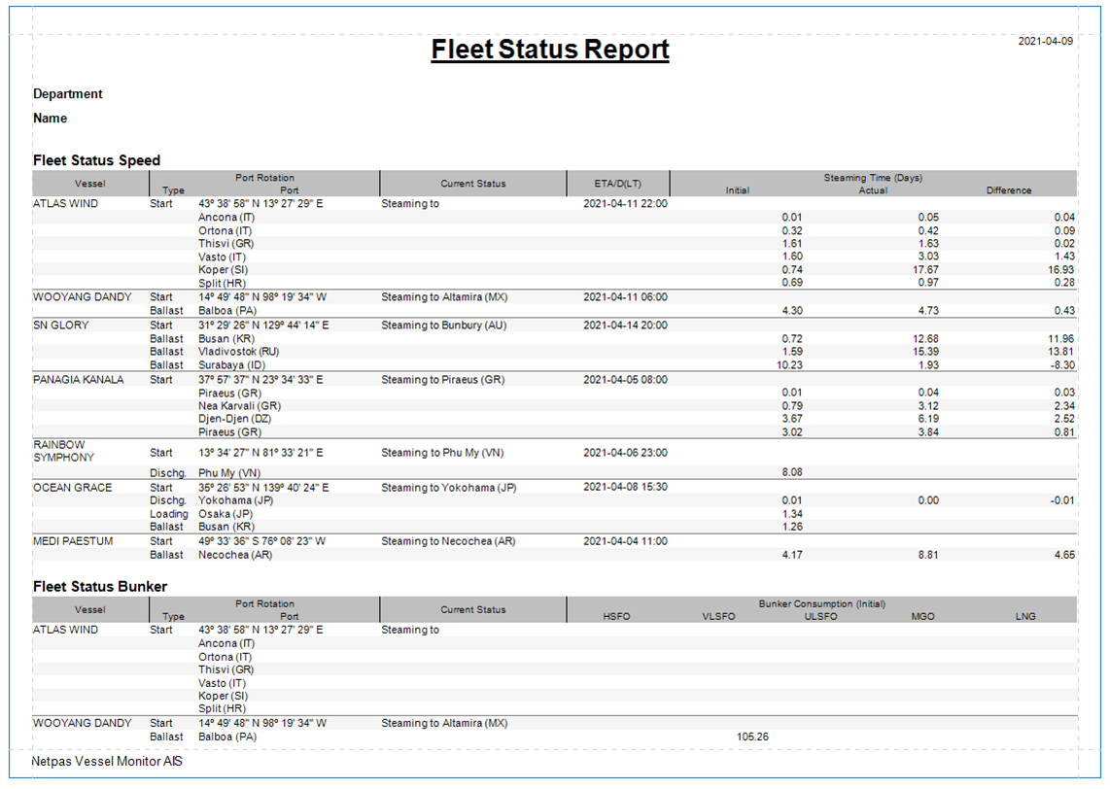1110x789 pixels.
Task: Click the HSFO column header
Action: pyautogui.click(x=616, y=616)
